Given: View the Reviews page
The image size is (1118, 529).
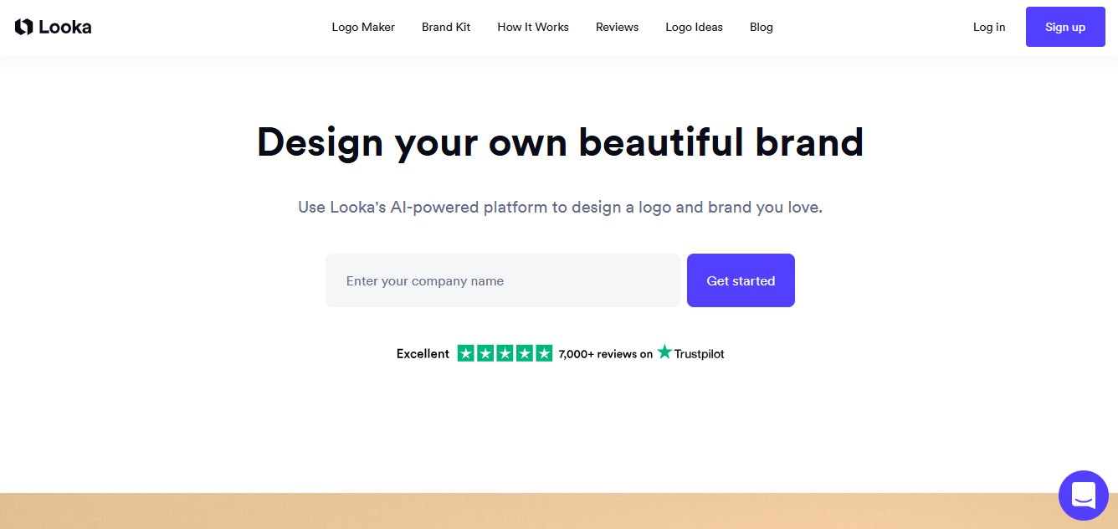Looking at the screenshot, I should (616, 27).
